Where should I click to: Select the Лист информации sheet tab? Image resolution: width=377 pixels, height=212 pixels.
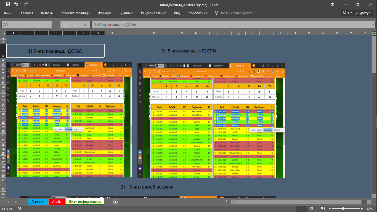click(85, 202)
